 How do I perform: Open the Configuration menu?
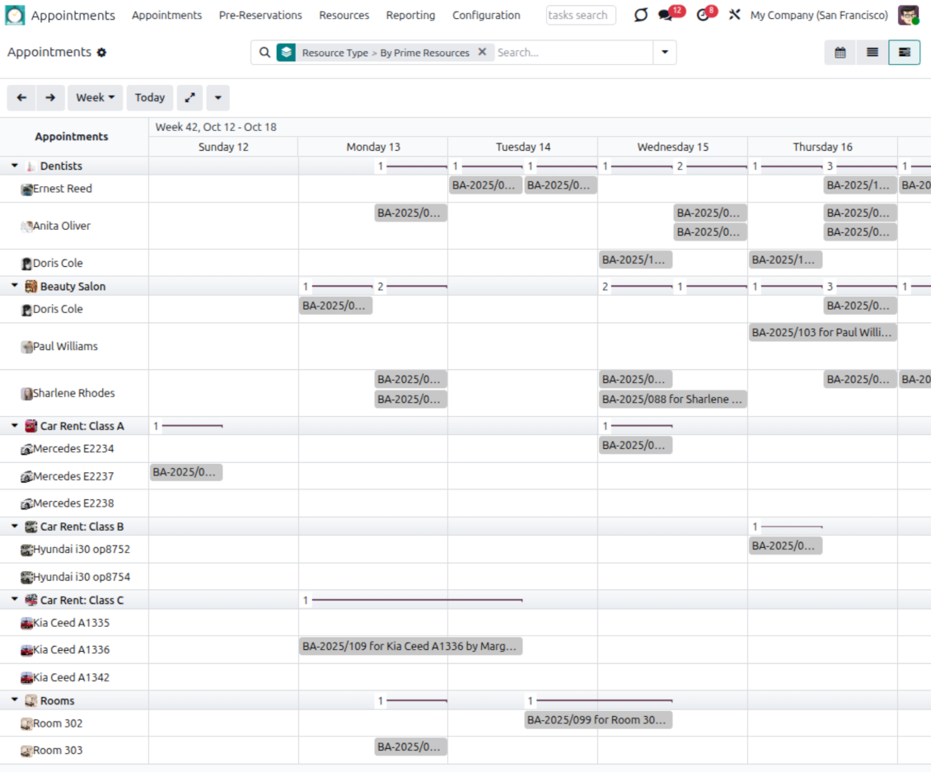486,16
